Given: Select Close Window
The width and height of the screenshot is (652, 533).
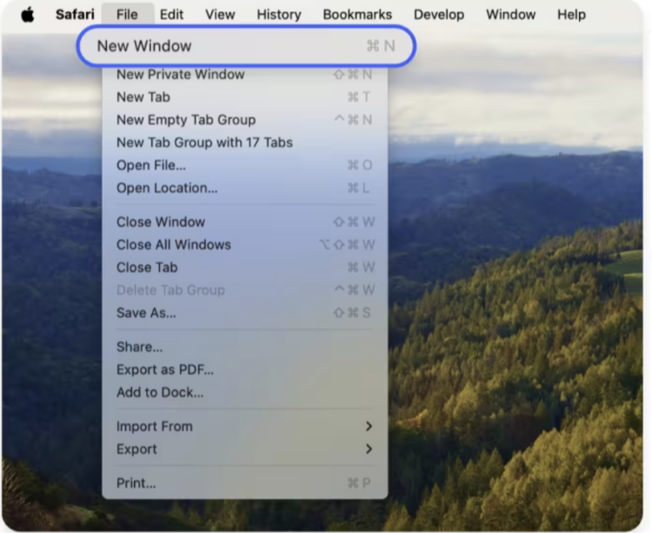Looking at the screenshot, I should click(x=245, y=222).
